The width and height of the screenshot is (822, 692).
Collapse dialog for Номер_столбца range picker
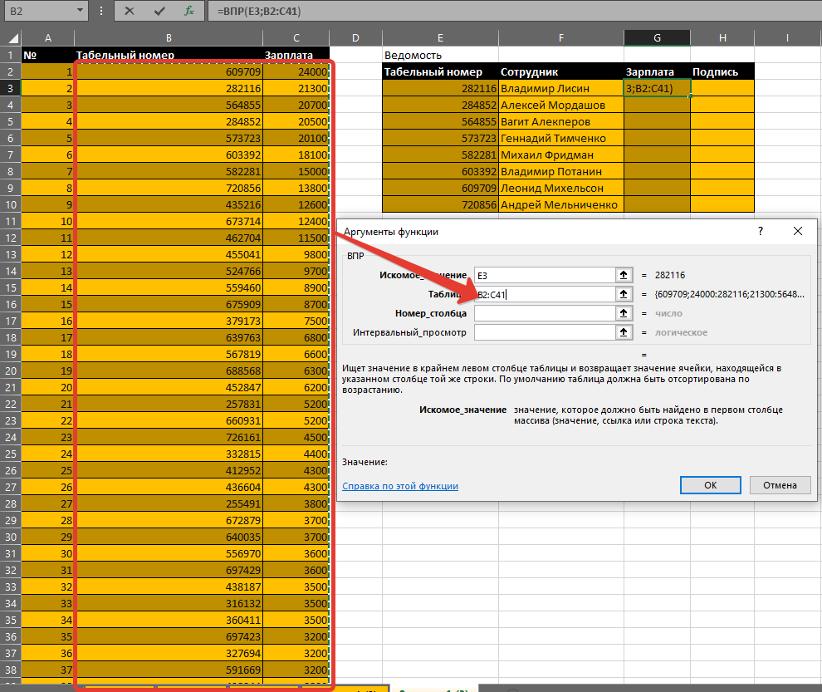click(624, 313)
